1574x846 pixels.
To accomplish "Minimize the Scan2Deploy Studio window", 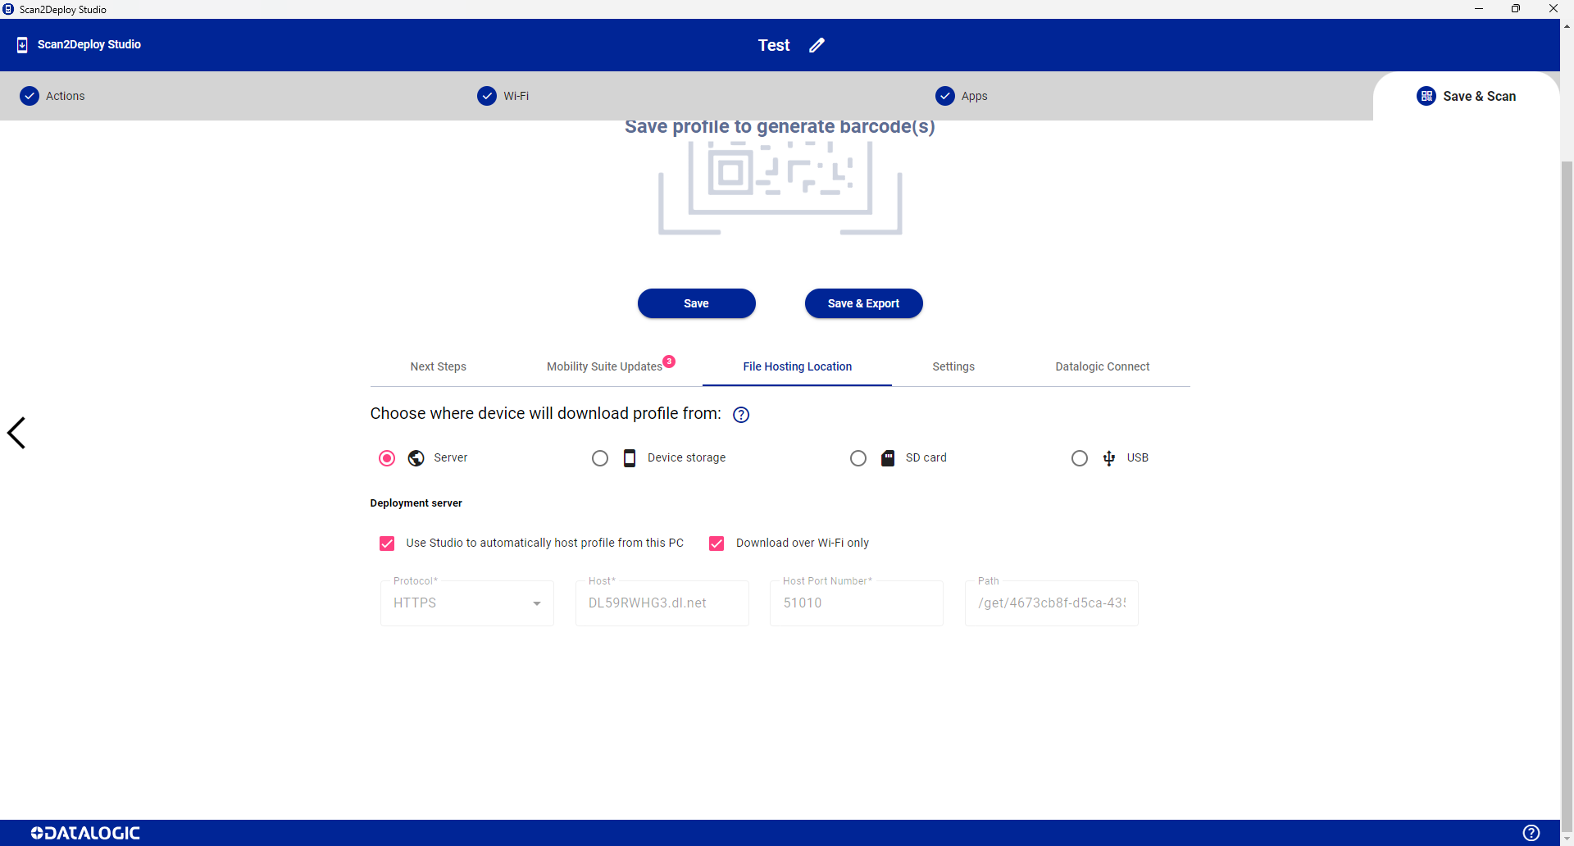I will [1479, 9].
